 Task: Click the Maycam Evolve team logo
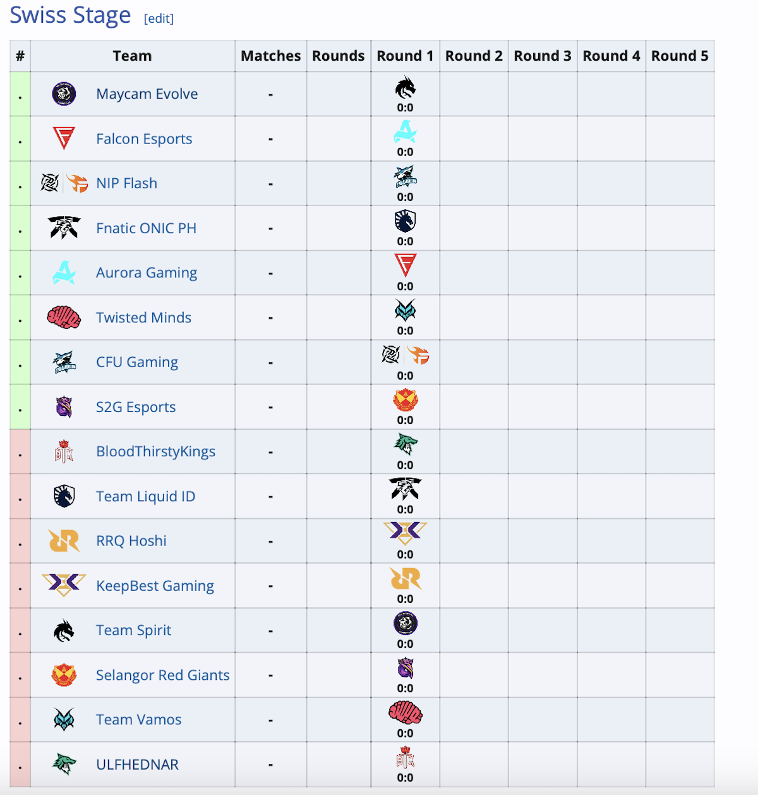[63, 94]
